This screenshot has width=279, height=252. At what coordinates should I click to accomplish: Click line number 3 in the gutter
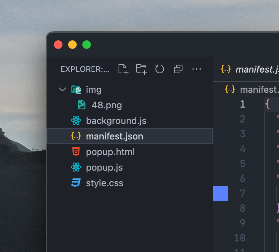point(242,134)
